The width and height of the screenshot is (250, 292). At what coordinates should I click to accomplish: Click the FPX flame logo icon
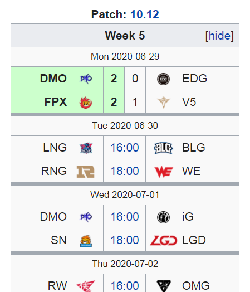pos(86,103)
